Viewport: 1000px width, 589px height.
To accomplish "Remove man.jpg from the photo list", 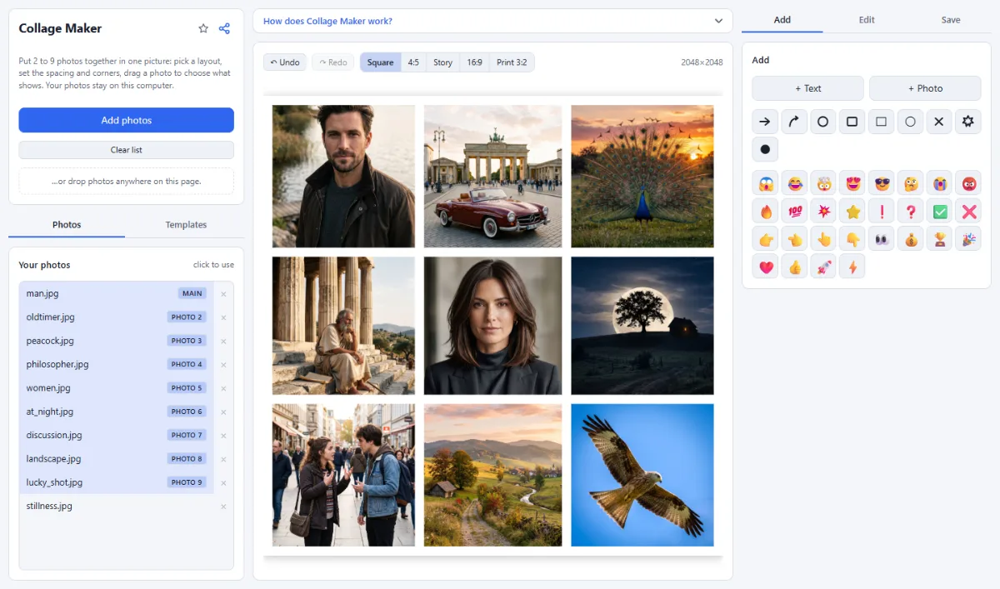I will pos(223,294).
